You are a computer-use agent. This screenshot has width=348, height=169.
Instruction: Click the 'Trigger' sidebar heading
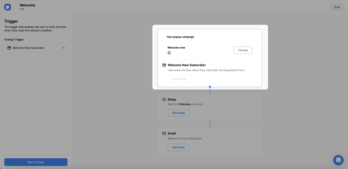click(x=11, y=21)
